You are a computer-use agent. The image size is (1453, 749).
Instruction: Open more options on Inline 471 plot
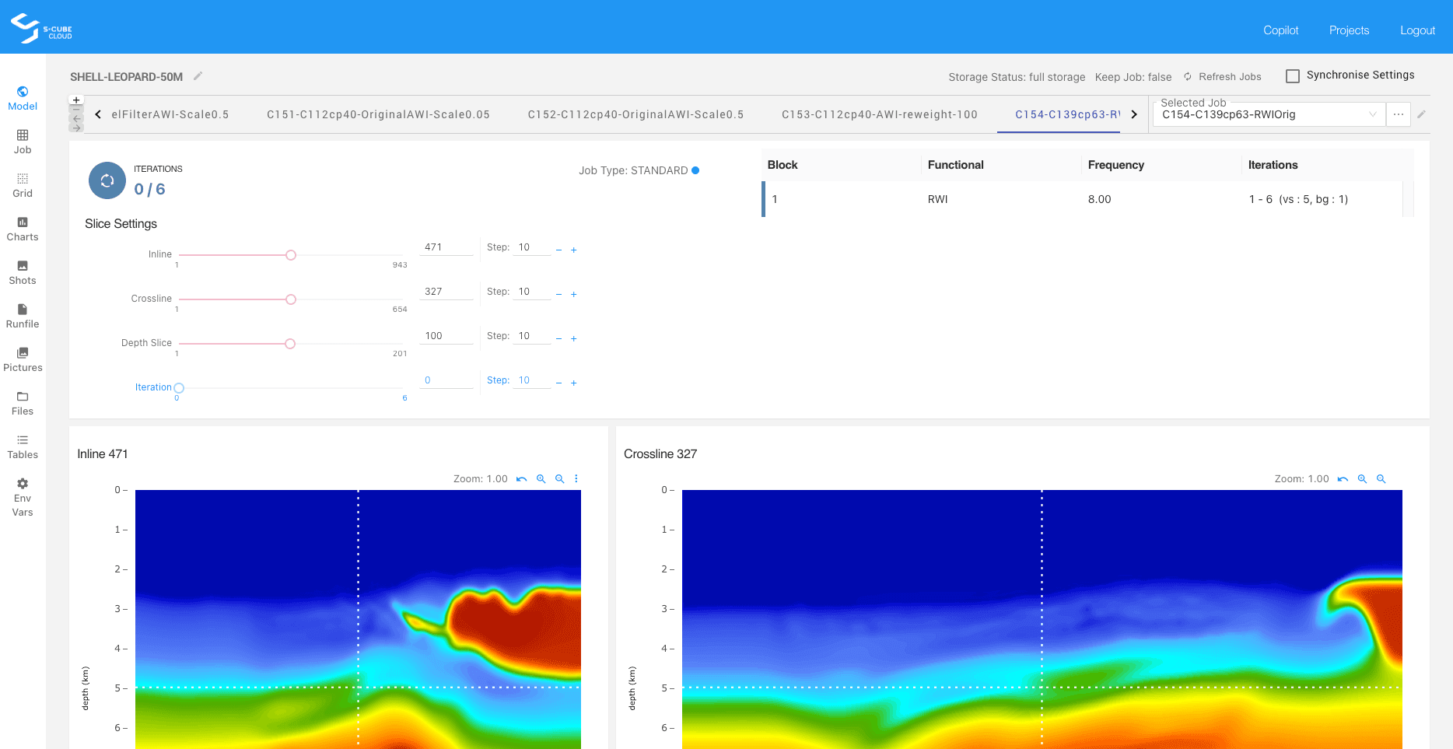tap(576, 479)
